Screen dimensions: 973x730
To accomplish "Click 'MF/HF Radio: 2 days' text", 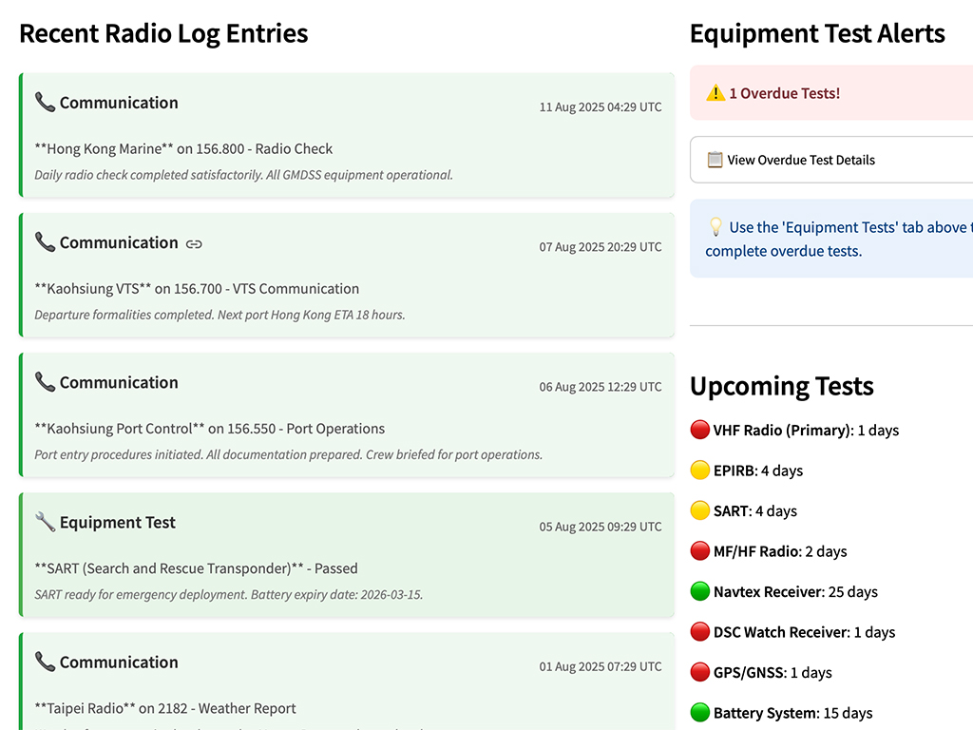I will click(780, 551).
